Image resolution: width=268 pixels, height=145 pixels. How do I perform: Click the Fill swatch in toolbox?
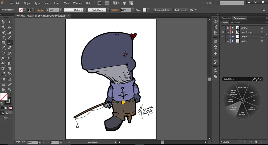coord(4,97)
